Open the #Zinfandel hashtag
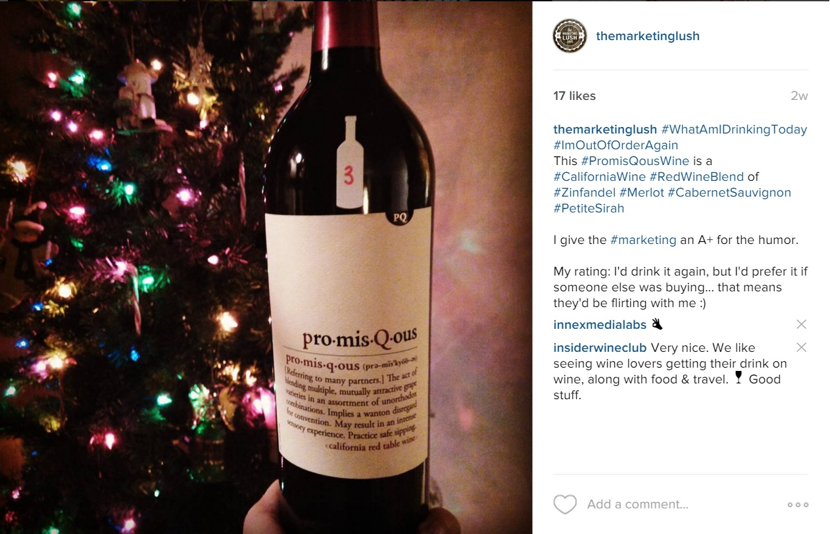 (x=585, y=193)
